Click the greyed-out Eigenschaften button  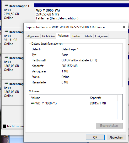[x=109, y=126]
